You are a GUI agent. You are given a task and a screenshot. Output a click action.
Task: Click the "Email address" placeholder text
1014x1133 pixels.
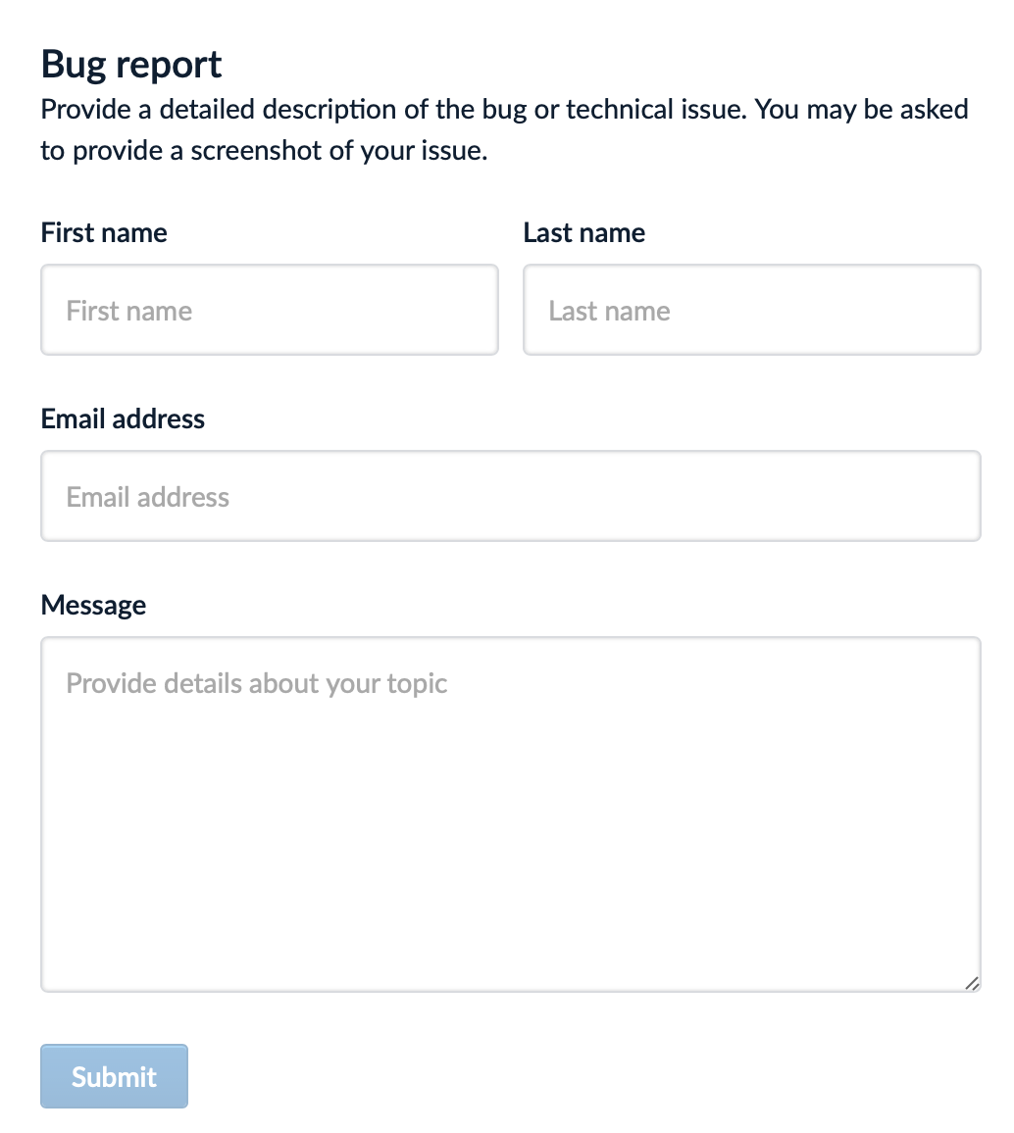147,497
